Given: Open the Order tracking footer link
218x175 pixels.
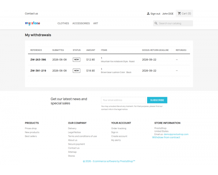Looking at the screenshot, I should (x=119, y=128).
